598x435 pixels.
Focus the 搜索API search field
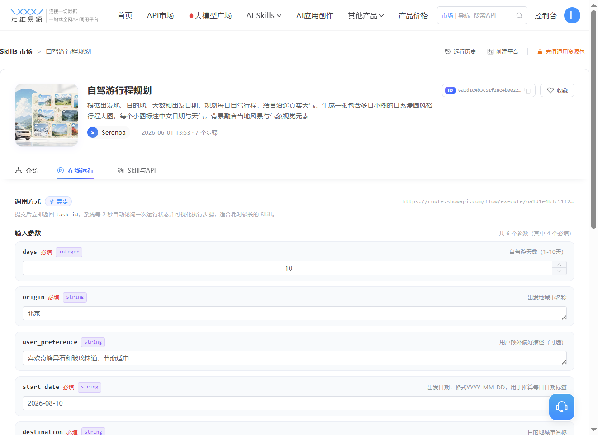(x=492, y=15)
